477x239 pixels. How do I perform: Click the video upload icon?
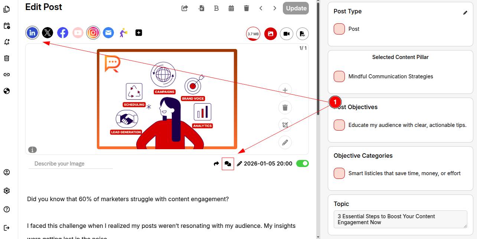(x=287, y=34)
